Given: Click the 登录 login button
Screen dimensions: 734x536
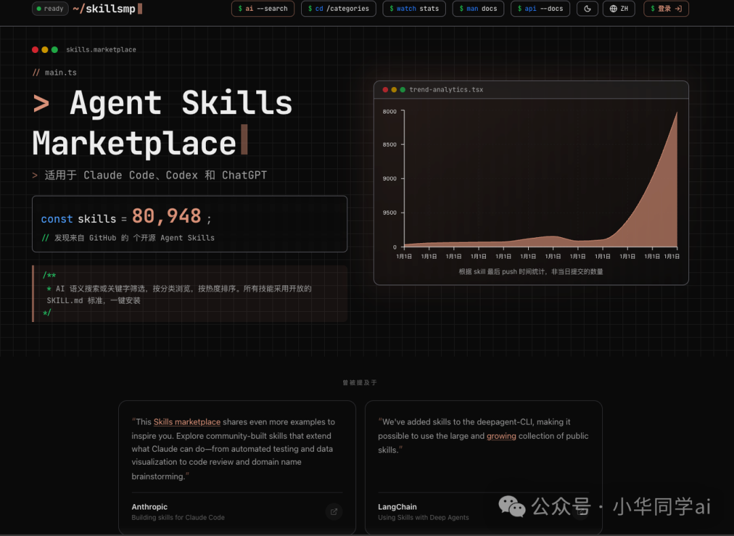Looking at the screenshot, I should [665, 9].
